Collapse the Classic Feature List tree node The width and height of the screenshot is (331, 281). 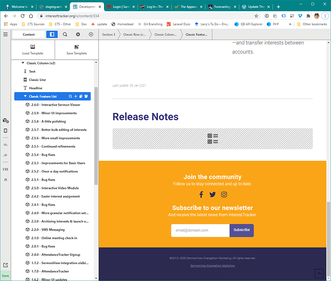[x=25, y=96]
